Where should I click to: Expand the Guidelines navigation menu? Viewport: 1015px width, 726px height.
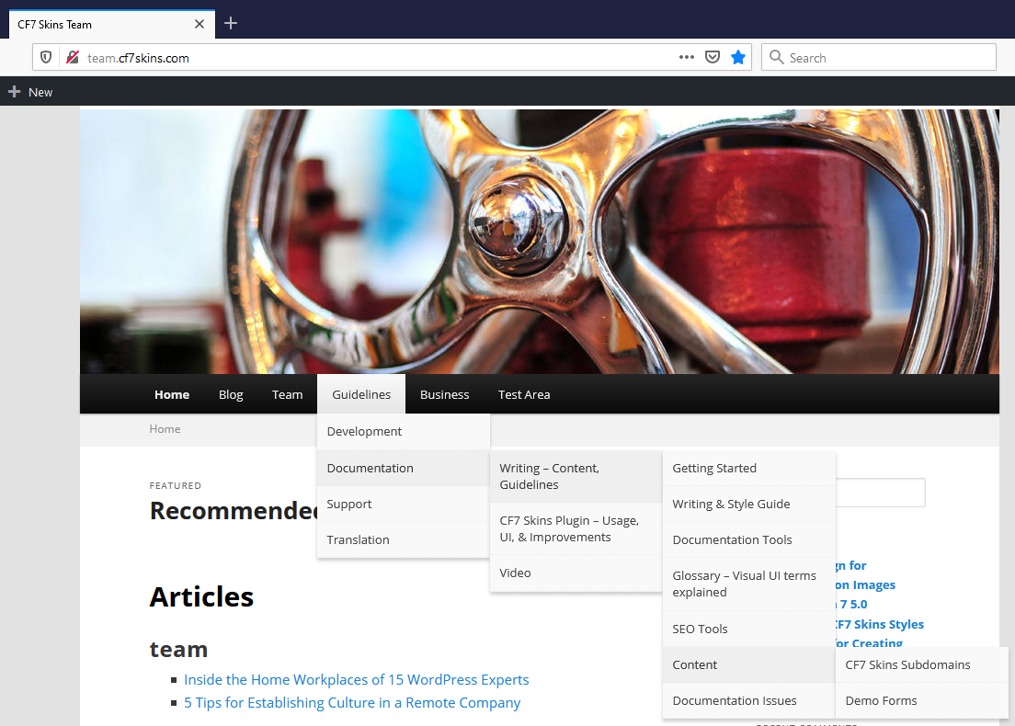(361, 394)
